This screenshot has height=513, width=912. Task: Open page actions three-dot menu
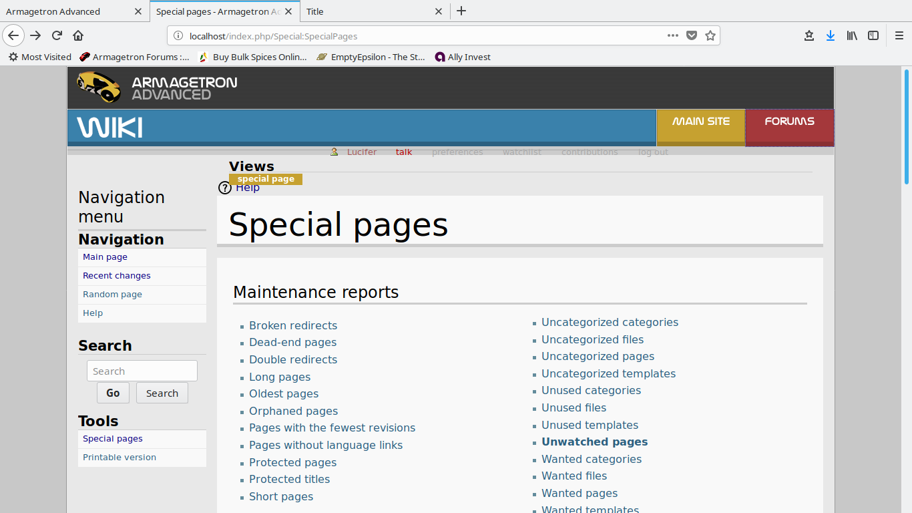pyautogui.click(x=672, y=35)
